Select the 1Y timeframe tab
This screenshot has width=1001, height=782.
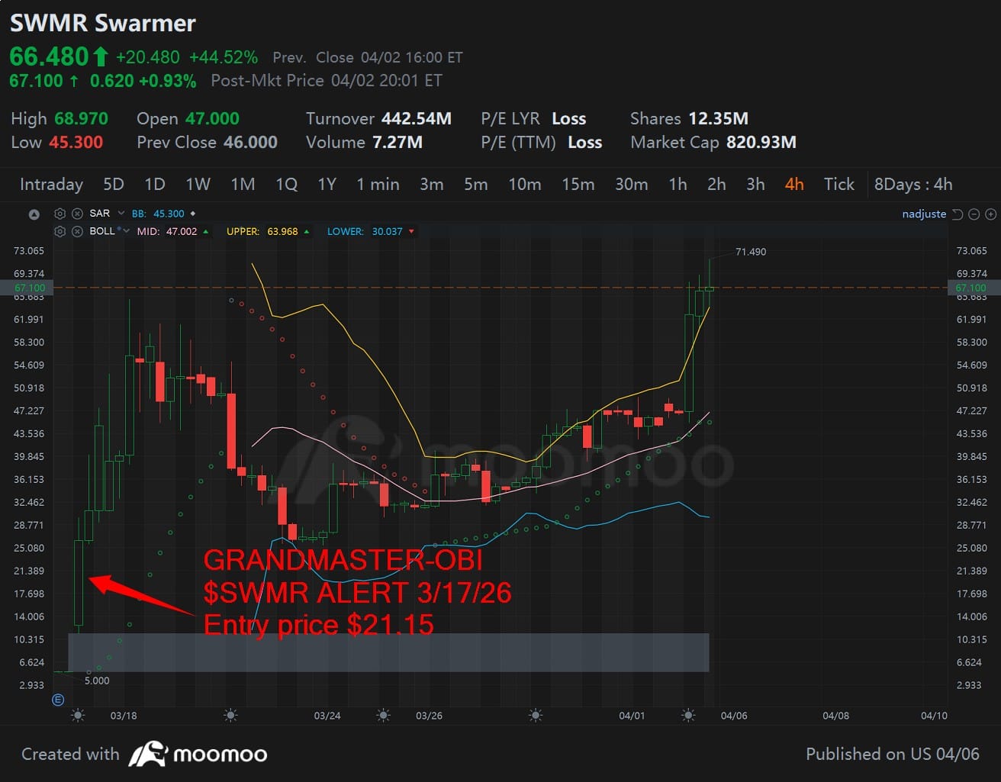pyautogui.click(x=327, y=185)
